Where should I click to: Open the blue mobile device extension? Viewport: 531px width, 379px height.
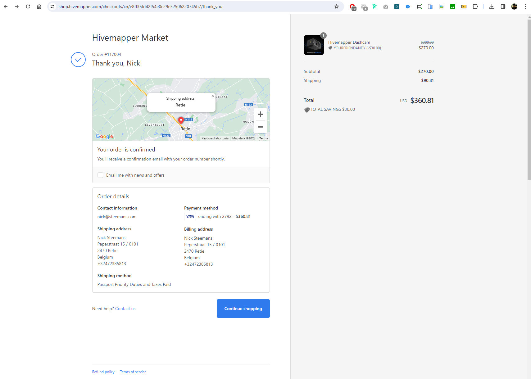click(x=430, y=7)
